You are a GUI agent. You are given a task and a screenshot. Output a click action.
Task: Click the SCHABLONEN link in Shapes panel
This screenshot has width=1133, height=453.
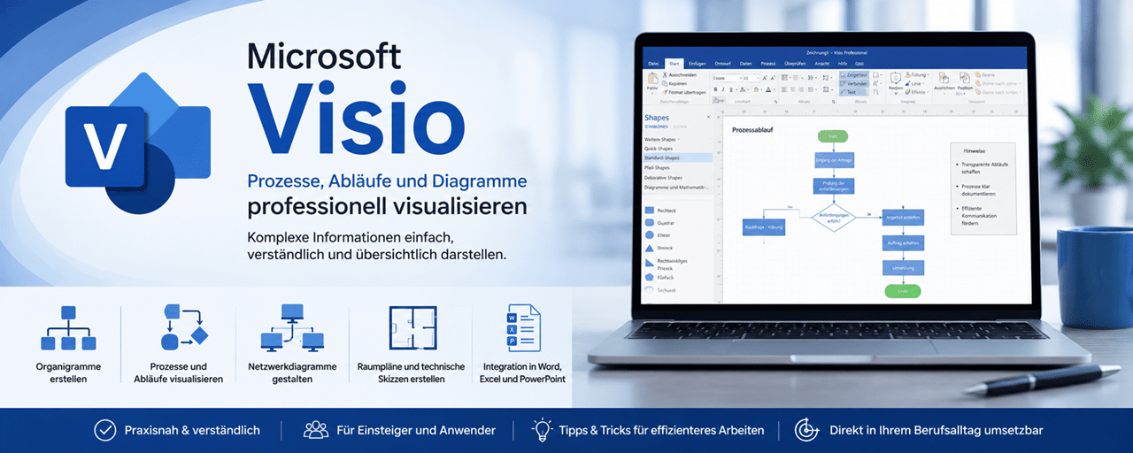658,127
